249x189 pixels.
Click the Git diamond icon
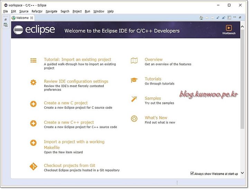pos(33,166)
